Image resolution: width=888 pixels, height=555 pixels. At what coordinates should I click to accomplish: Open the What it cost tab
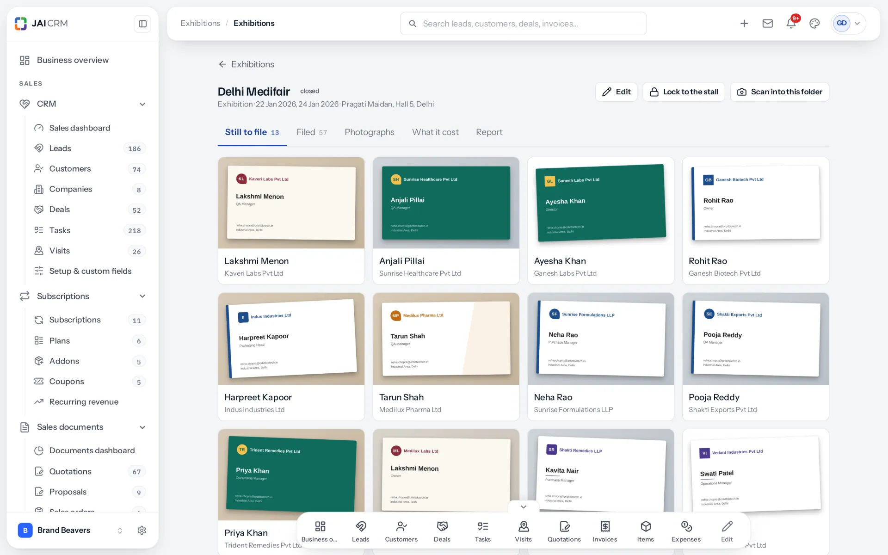click(435, 132)
